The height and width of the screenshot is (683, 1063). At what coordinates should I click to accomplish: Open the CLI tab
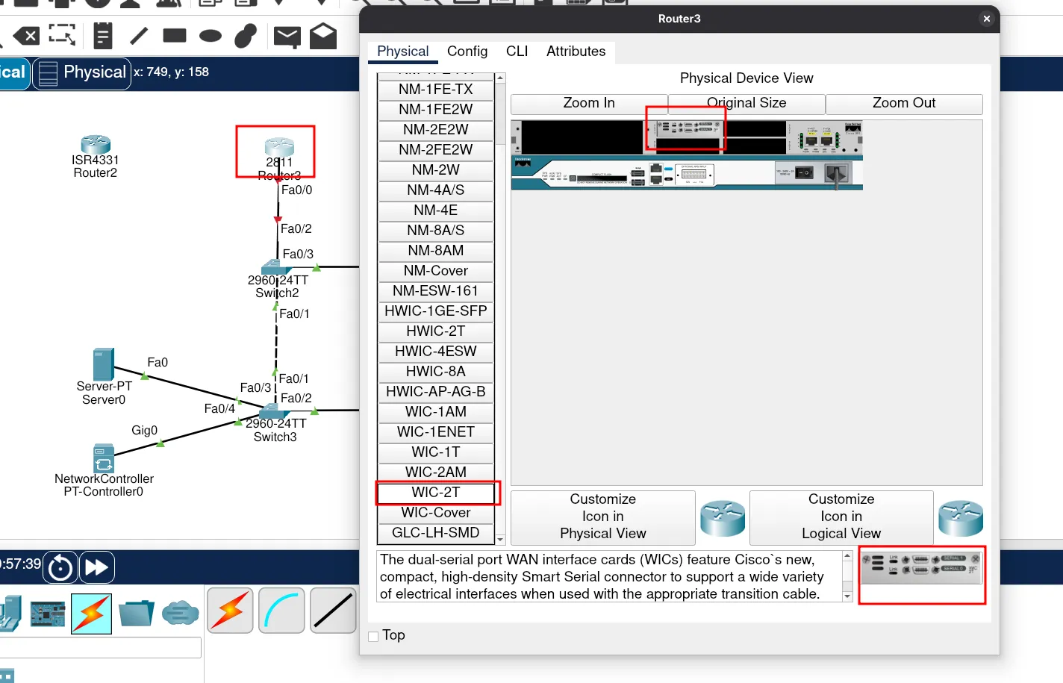[x=517, y=52]
